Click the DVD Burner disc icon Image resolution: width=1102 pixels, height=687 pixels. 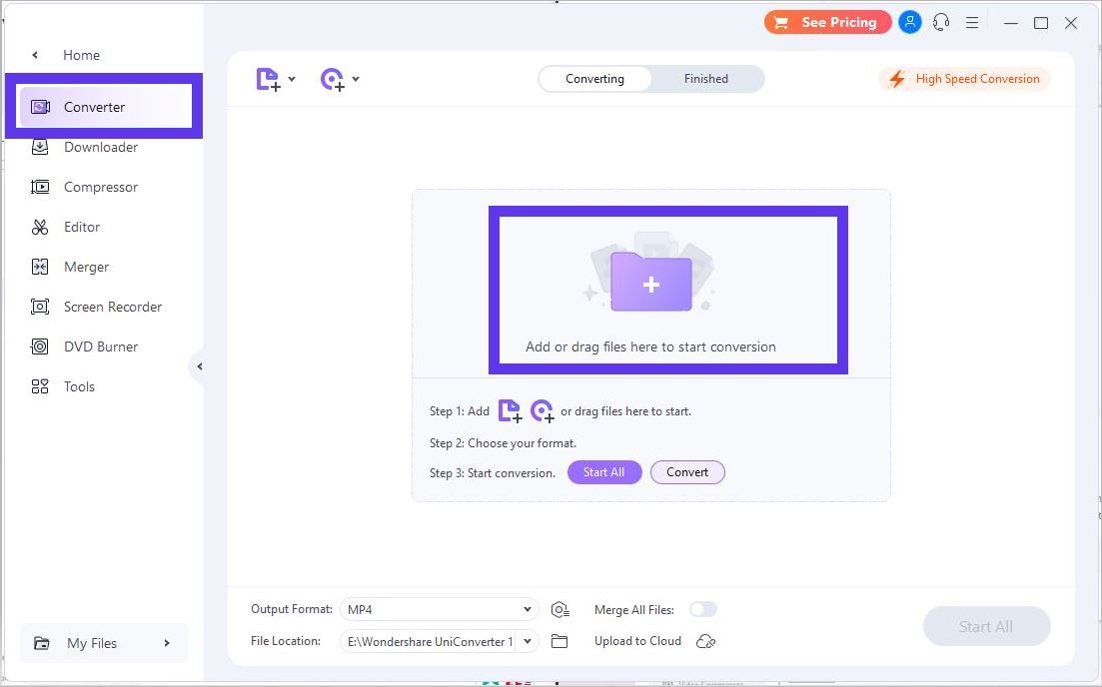[x=40, y=347]
